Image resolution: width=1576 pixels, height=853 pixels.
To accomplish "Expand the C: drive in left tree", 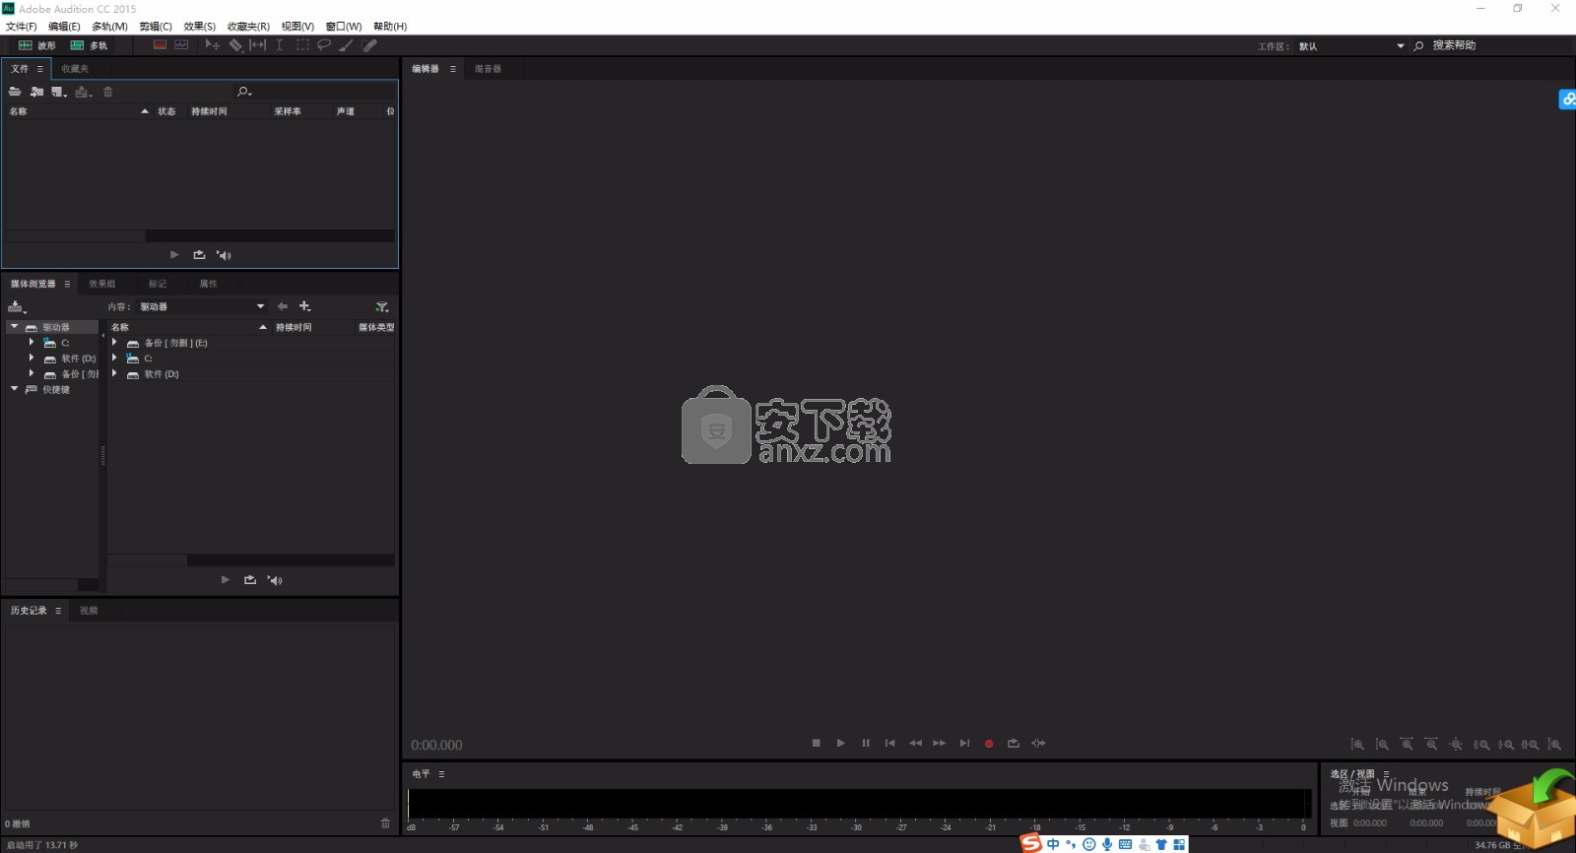I will (32, 342).
